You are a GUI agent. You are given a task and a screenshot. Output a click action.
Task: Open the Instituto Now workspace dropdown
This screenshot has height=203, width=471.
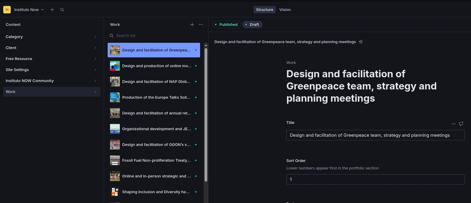click(29, 10)
